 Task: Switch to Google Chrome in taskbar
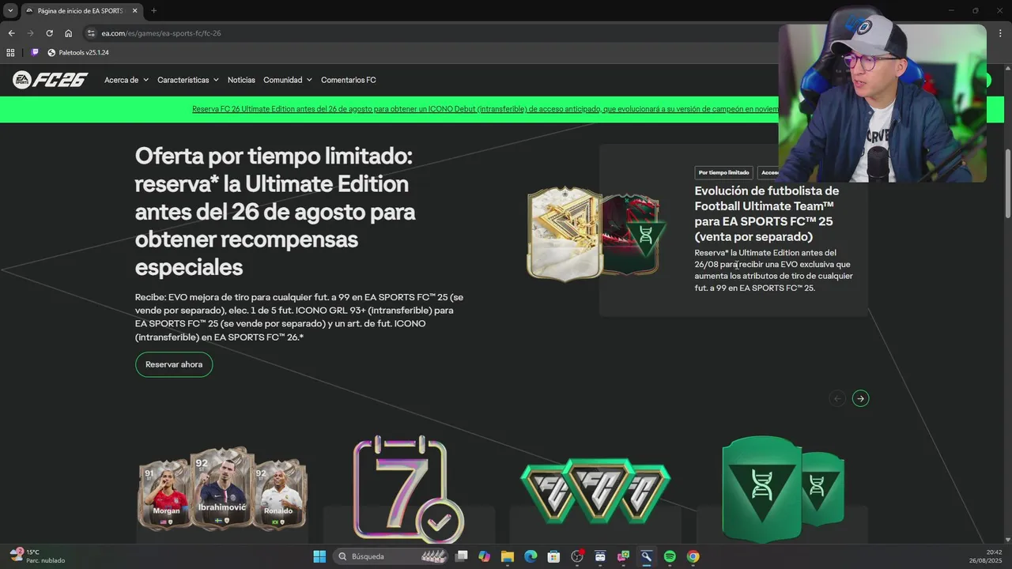click(x=693, y=556)
